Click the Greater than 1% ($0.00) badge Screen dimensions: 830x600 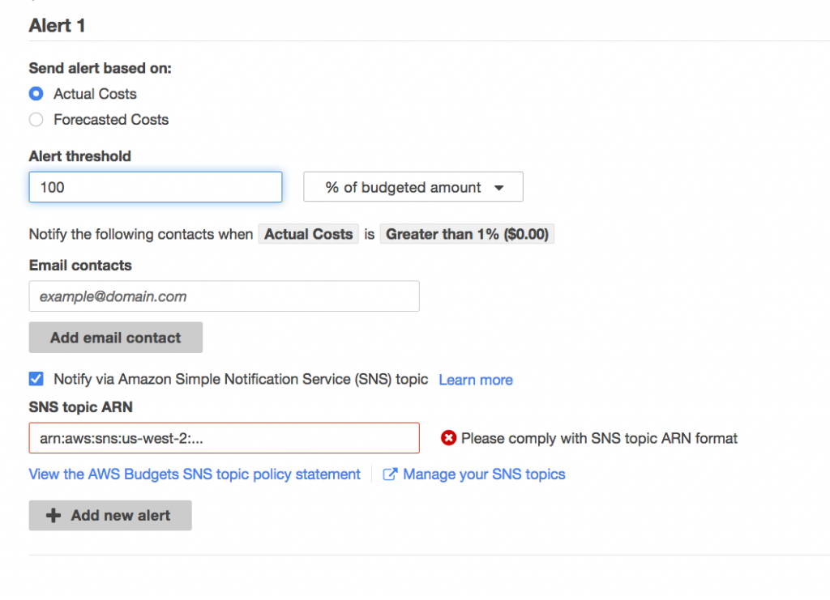[x=467, y=234]
